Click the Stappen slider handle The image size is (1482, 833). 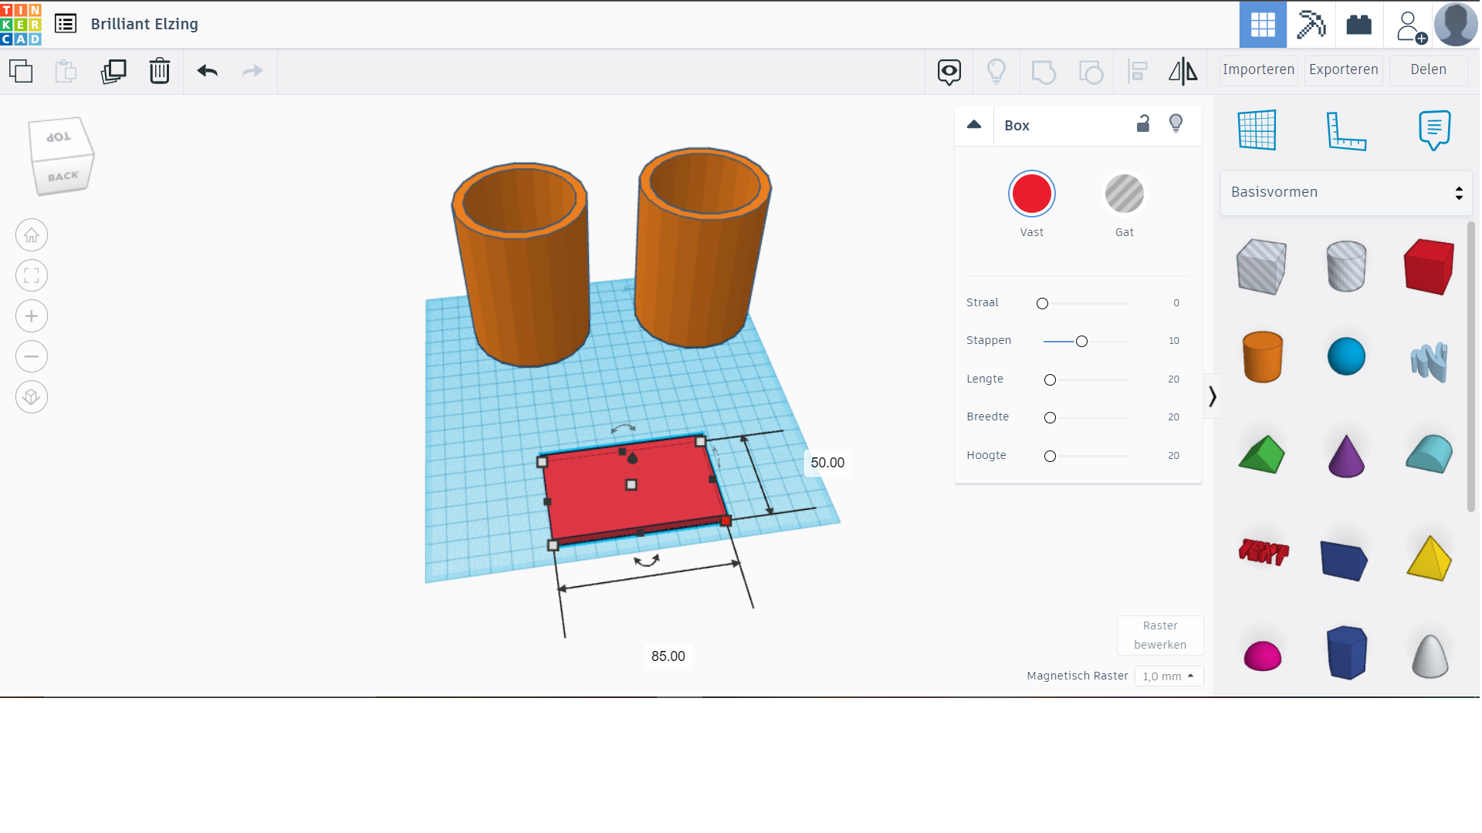click(x=1081, y=342)
